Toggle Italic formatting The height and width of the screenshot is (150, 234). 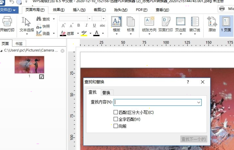click(86, 25)
